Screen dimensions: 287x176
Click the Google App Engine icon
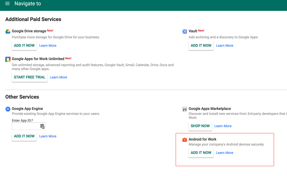tap(8, 109)
